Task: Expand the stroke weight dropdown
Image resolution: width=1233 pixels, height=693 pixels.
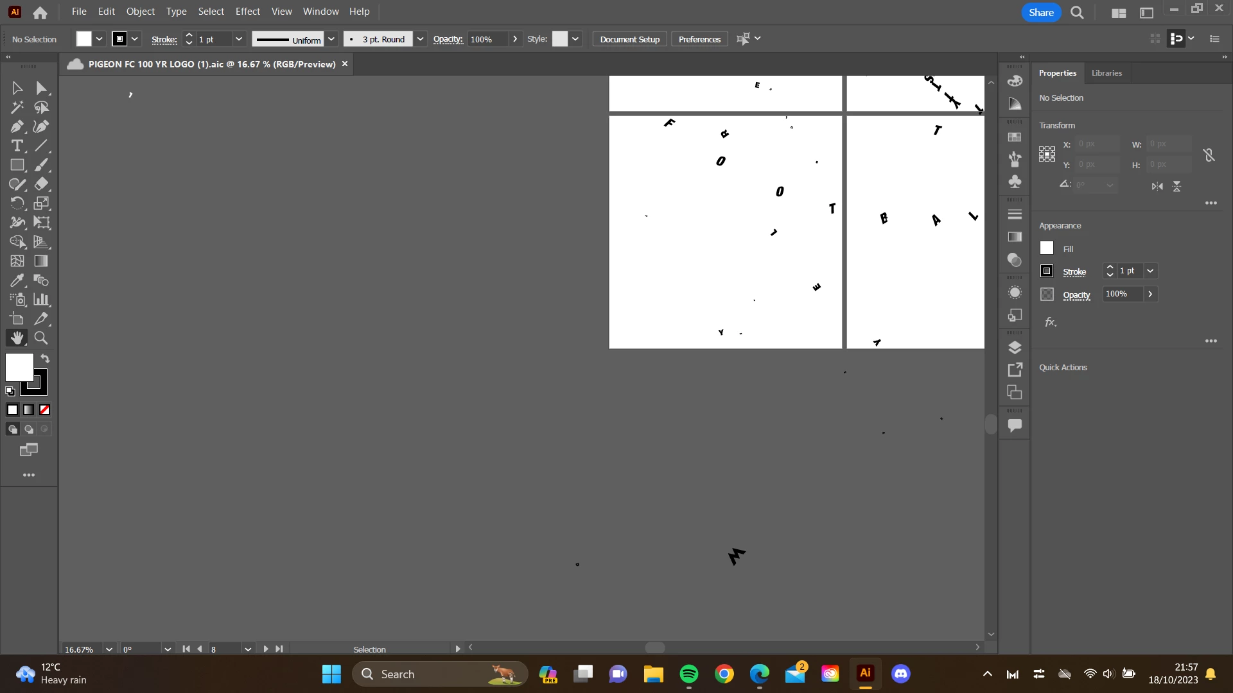Action: tap(239, 39)
